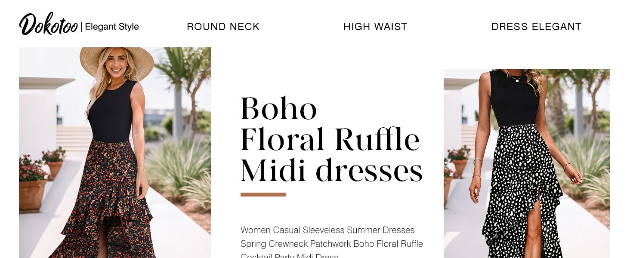The width and height of the screenshot is (630, 258).
Task: Click the Floral Ruffle heading line
Action: 330,140
